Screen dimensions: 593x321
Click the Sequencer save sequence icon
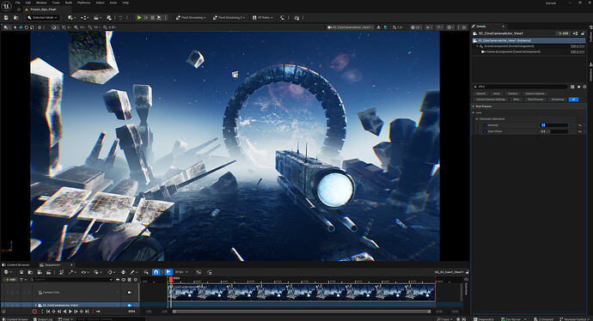21,272
